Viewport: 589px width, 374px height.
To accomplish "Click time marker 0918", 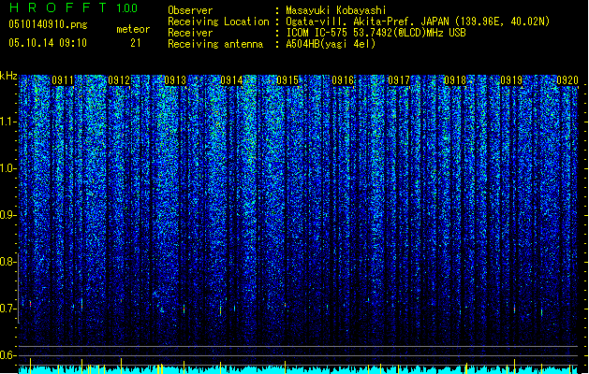I will pos(455,80).
